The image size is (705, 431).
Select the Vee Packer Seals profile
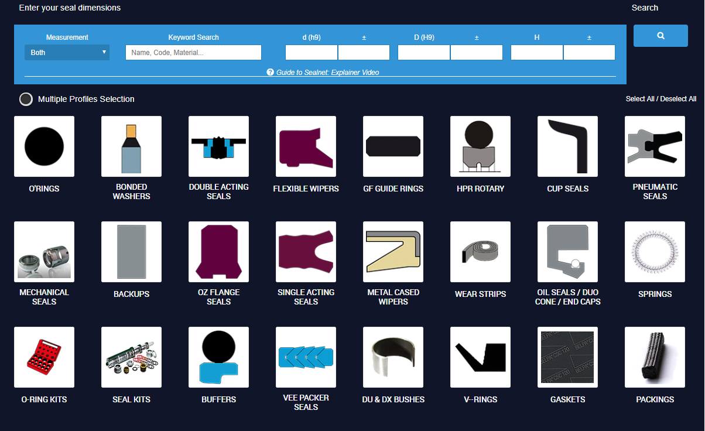(x=306, y=357)
